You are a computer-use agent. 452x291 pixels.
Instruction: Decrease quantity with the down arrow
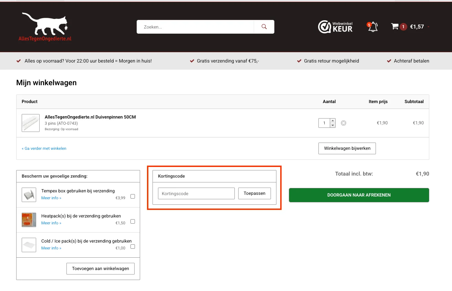tap(333, 125)
